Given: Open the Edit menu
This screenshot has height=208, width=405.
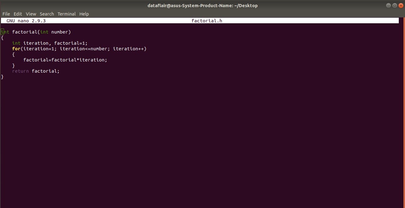Looking at the screenshot, I should [x=18, y=14].
